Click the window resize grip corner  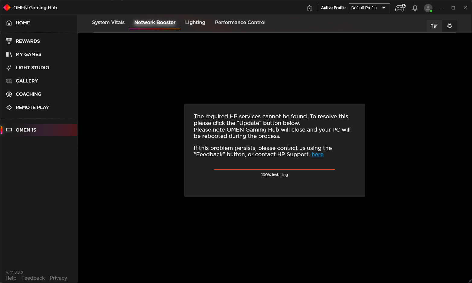coord(470,281)
